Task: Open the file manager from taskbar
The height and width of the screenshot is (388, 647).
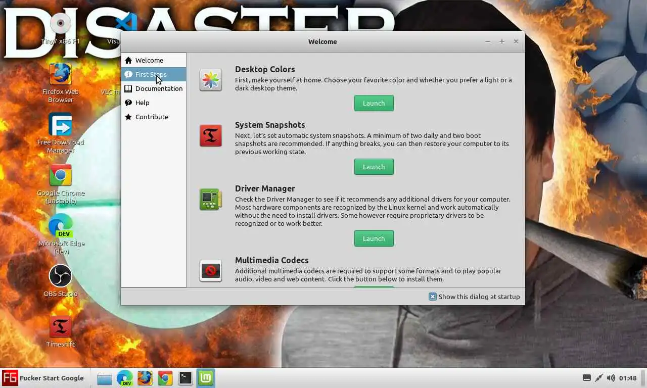Action: [x=105, y=378]
